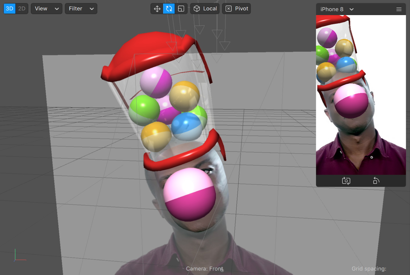This screenshot has width=410, height=275.
Task: Rotate the simulator device orientation
Action: coord(376,181)
